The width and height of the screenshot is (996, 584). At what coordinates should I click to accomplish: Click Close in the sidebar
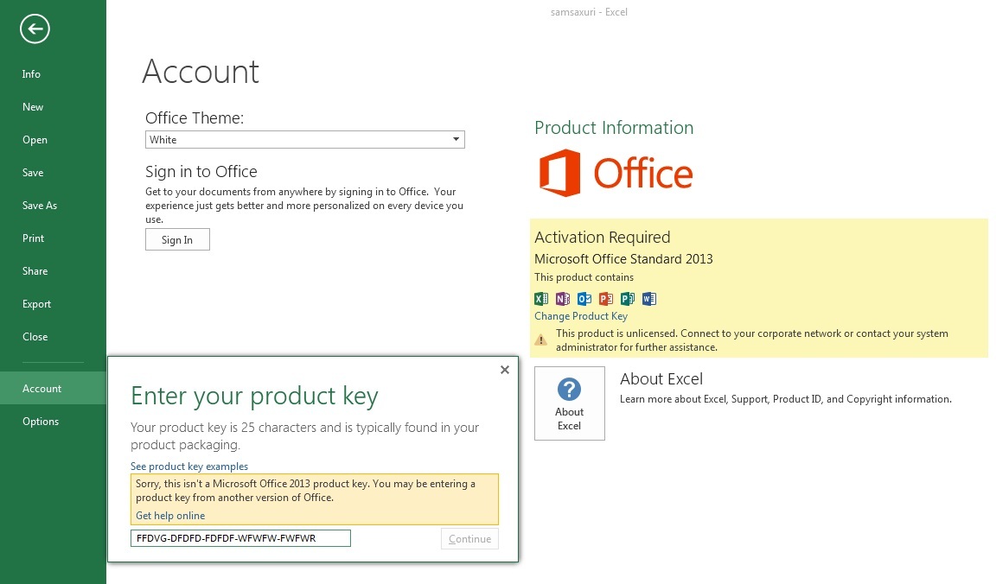[x=54, y=337]
